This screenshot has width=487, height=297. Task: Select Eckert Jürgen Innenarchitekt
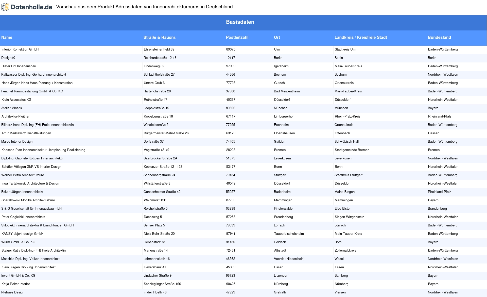[22, 192]
